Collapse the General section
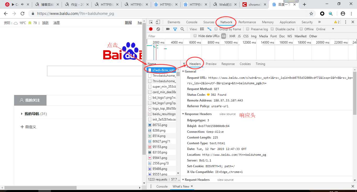 [183, 71]
